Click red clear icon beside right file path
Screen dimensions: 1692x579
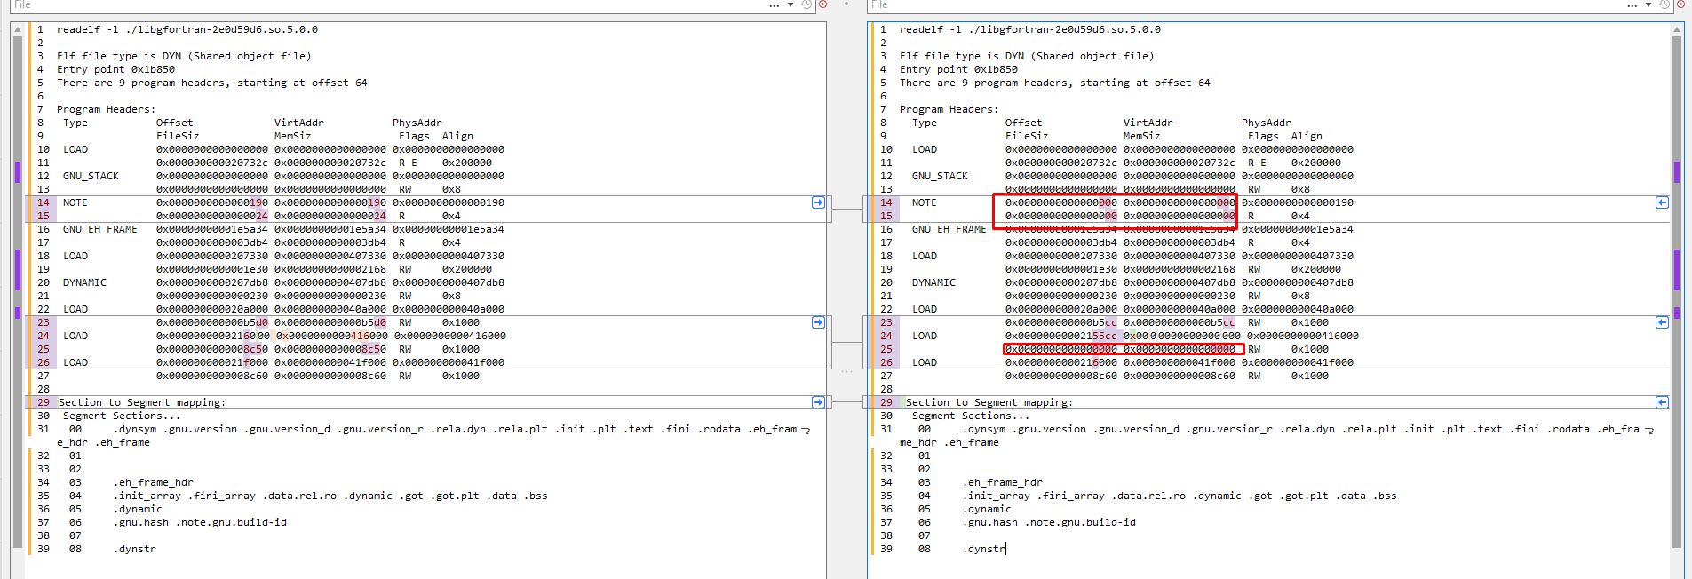tap(1681, 5)
